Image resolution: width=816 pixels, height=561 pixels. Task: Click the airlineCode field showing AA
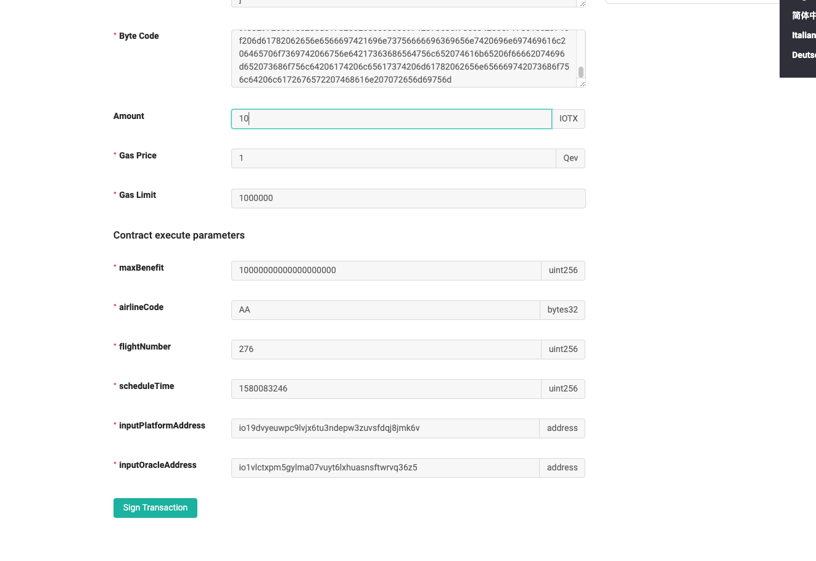pyautogui.click(x=385, y=309)
